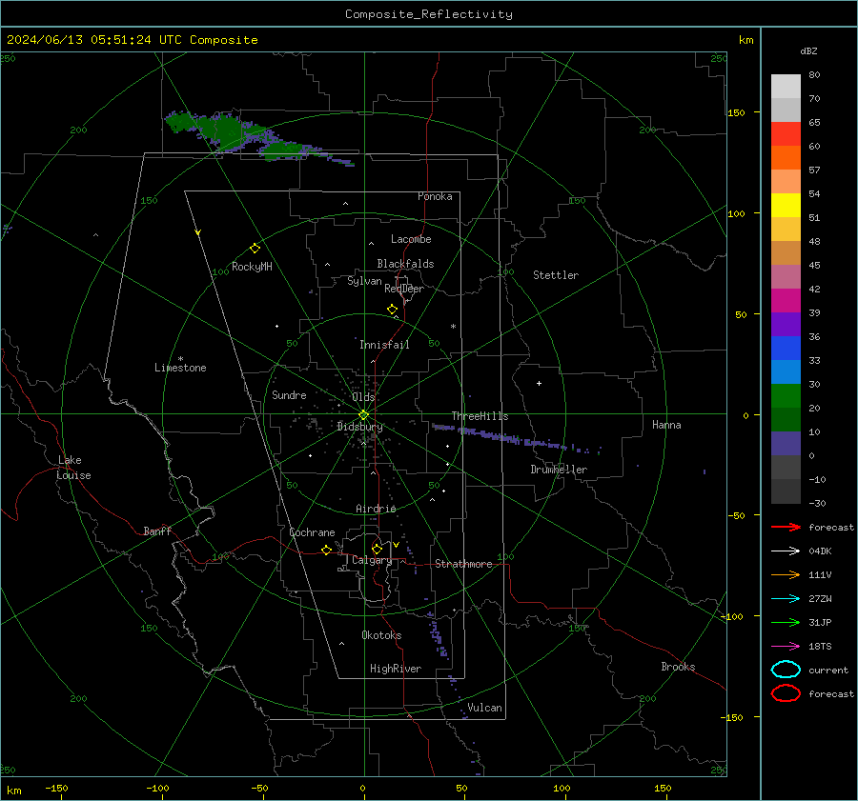Click the Limestone label
The image size is (858, 801).
pyautogui.click(x=180, y=368)
